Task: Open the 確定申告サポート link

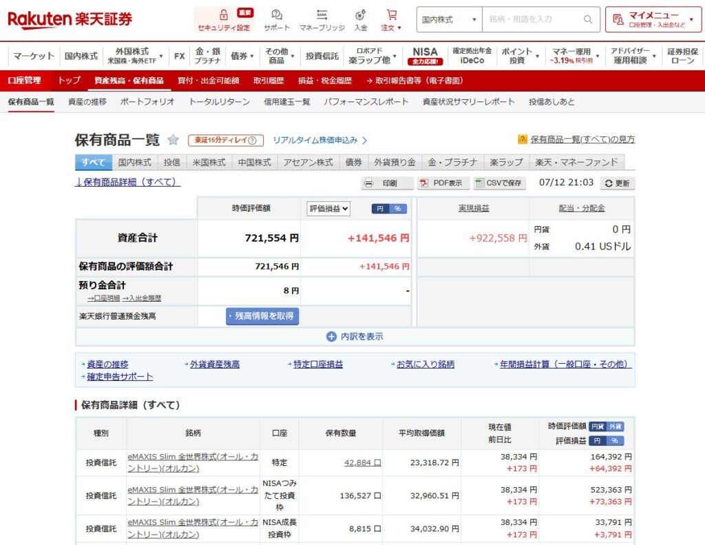Action: click(120, 377)
